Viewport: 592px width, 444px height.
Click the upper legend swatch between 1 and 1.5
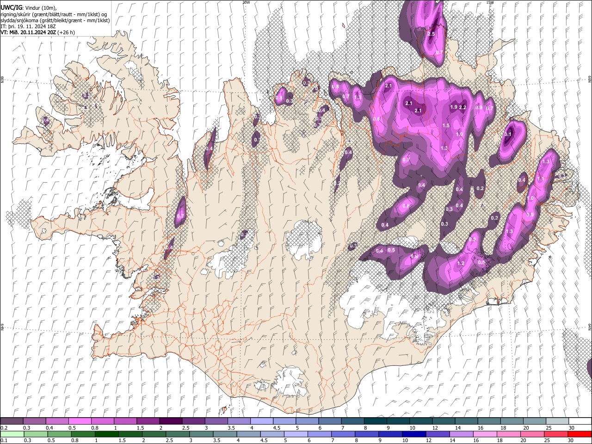(125, 421)
